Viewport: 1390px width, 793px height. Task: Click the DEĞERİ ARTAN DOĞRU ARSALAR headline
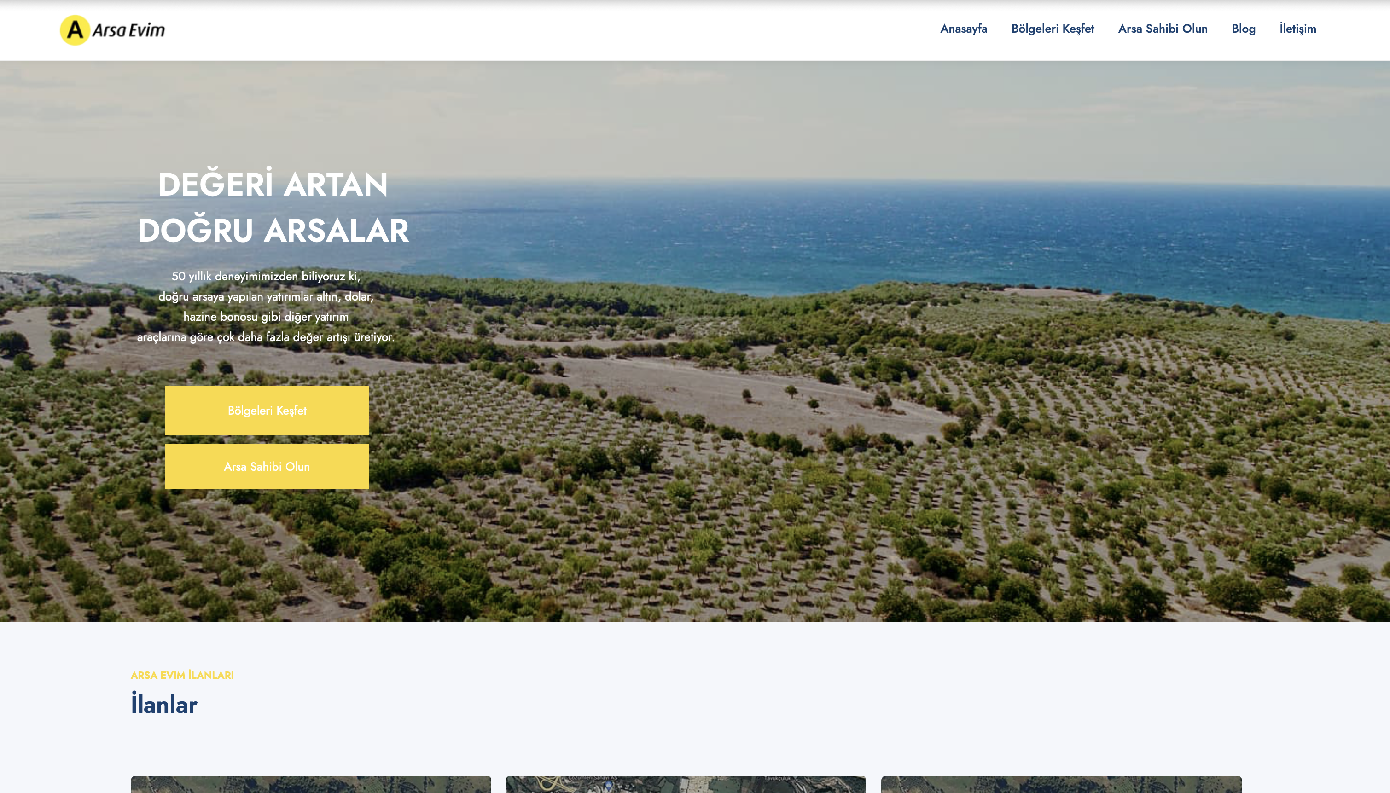point(272,207)
